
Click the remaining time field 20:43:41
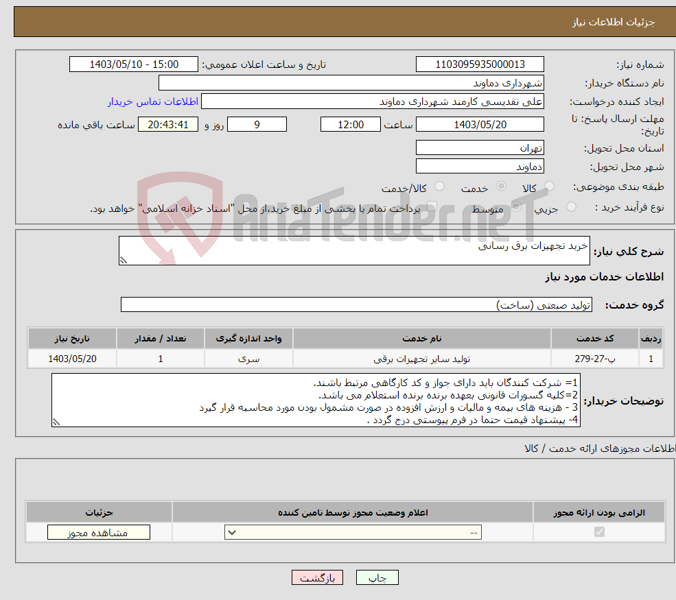(x=168, y=125)
